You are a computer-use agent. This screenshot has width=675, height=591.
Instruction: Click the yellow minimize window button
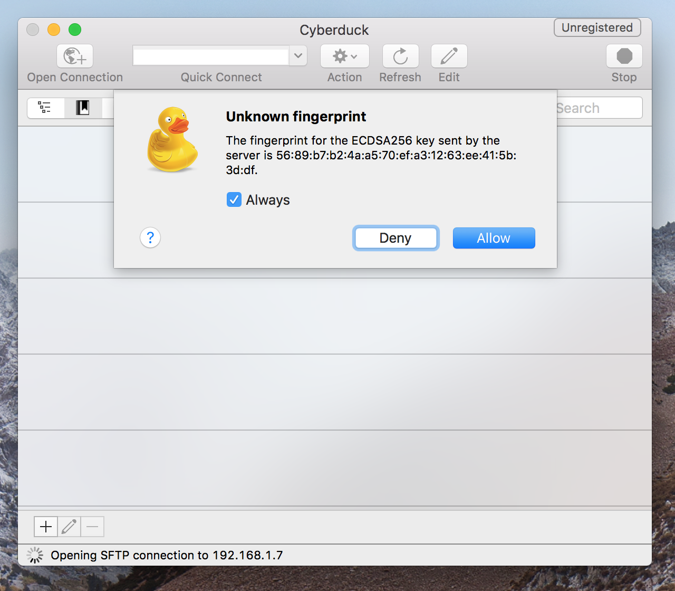coord(54,30)
